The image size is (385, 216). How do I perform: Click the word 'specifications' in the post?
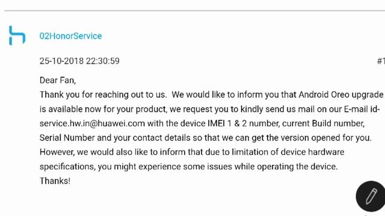pos(67,167)
